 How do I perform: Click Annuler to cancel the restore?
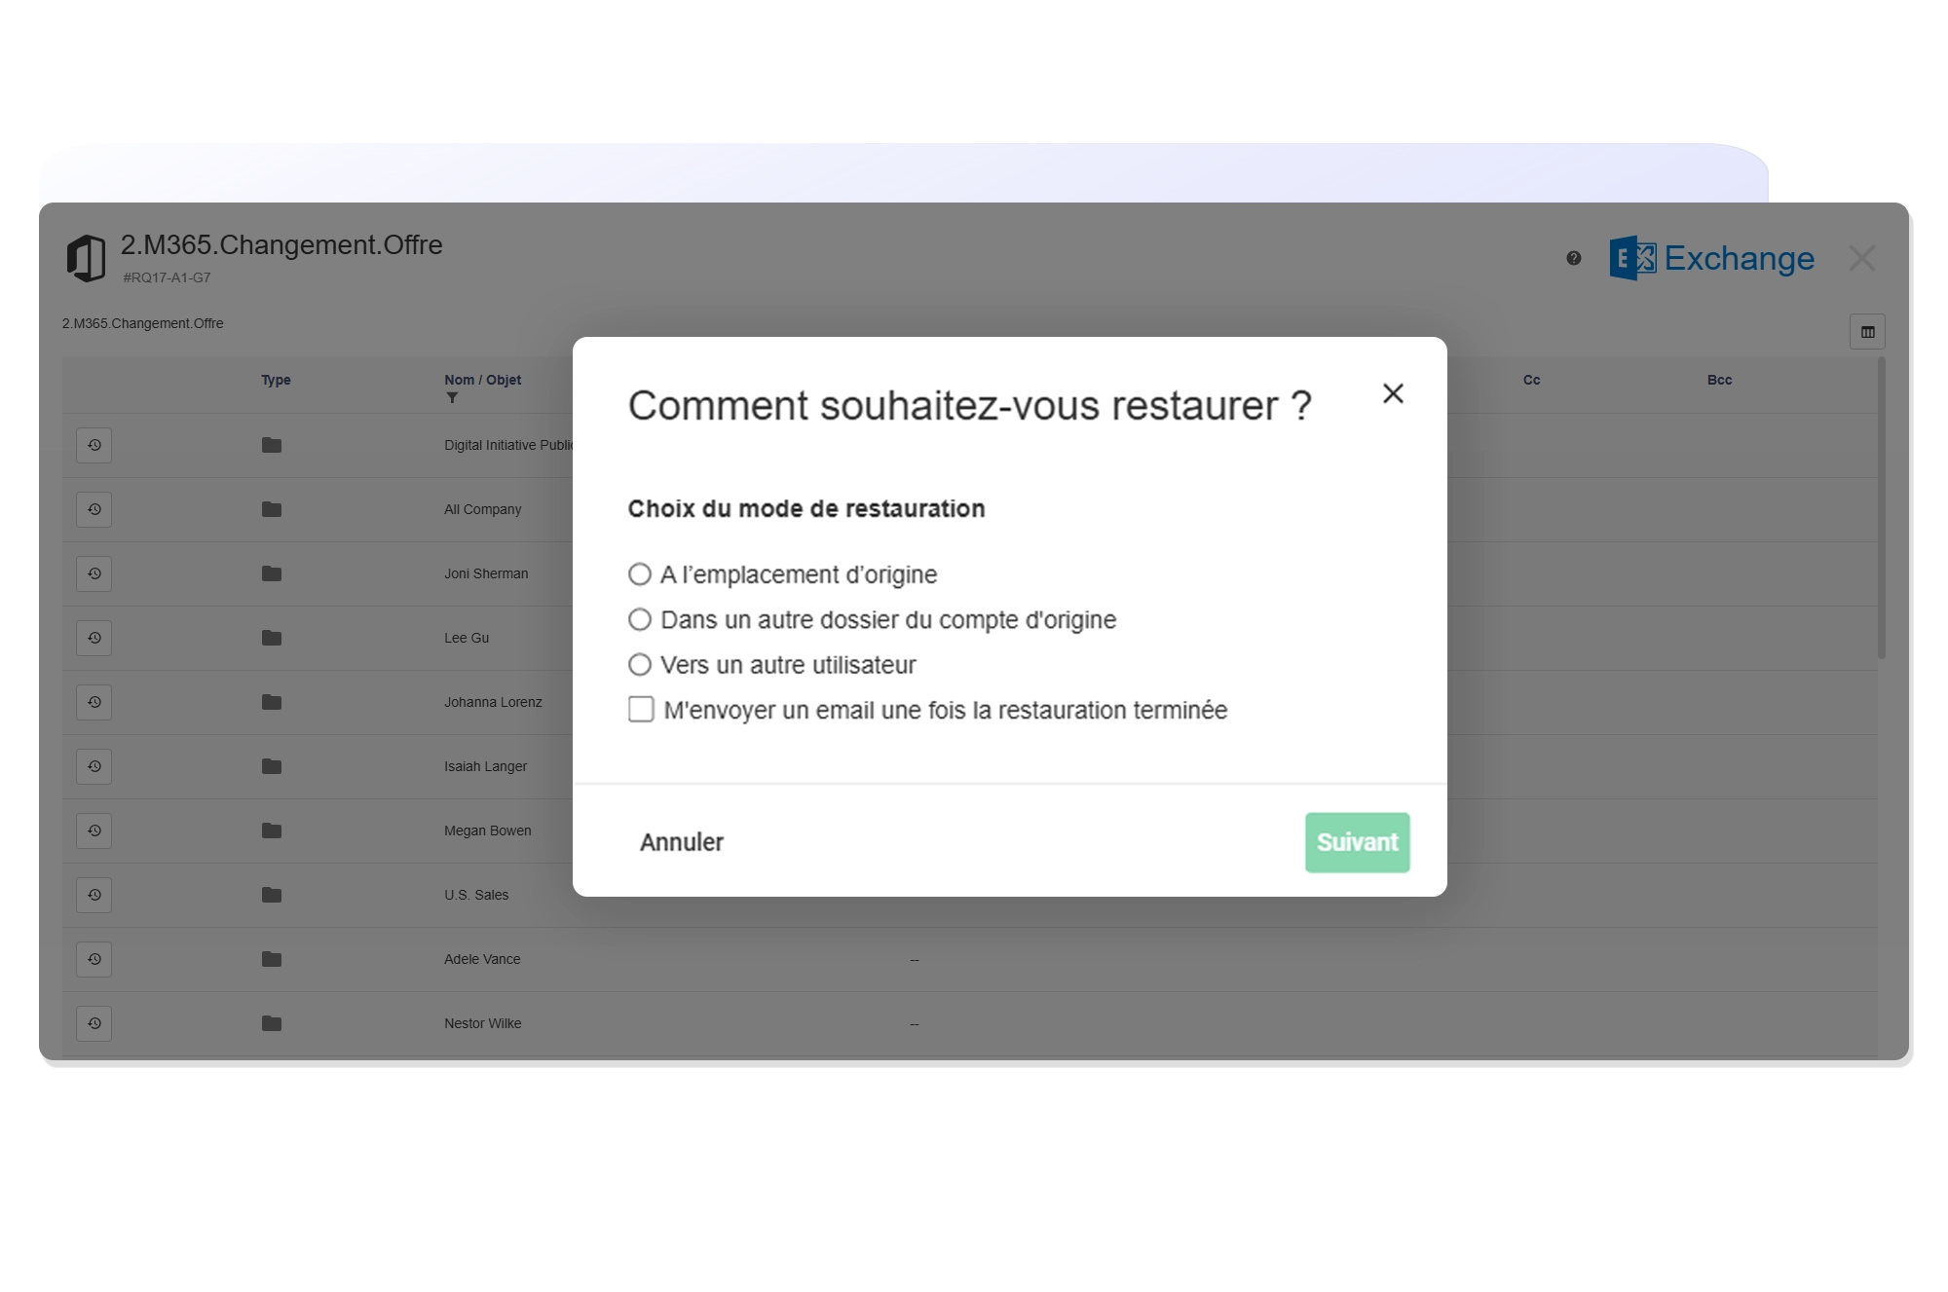click(x=681, y=841)
